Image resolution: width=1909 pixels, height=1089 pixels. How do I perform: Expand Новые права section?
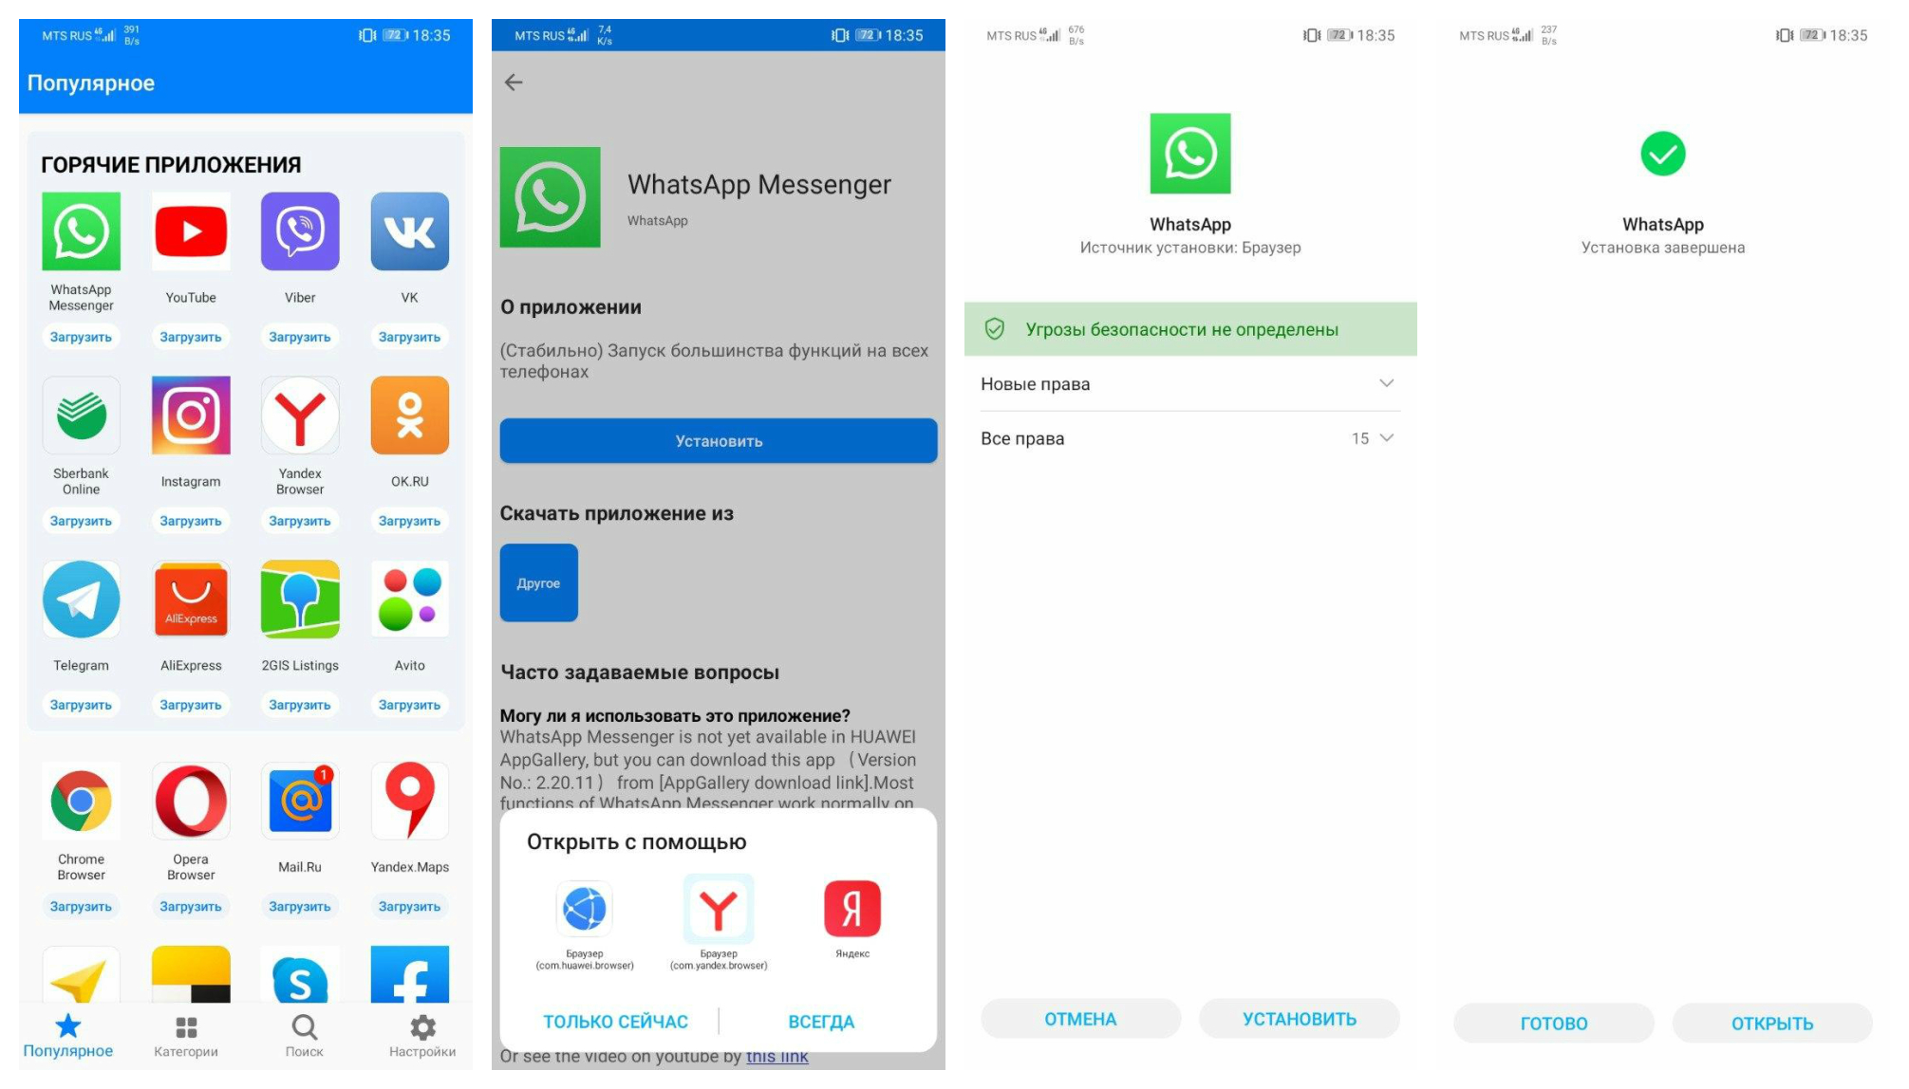point(1382,382)
